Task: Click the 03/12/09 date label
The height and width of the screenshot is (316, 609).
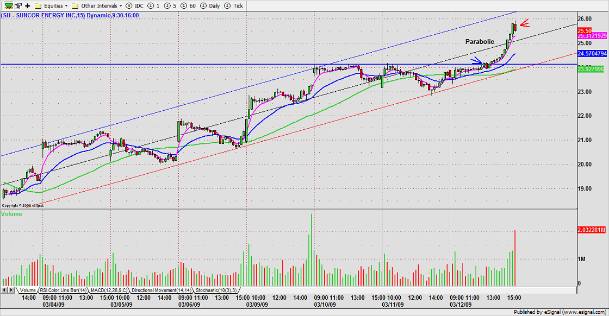Action: pos(461,305)
